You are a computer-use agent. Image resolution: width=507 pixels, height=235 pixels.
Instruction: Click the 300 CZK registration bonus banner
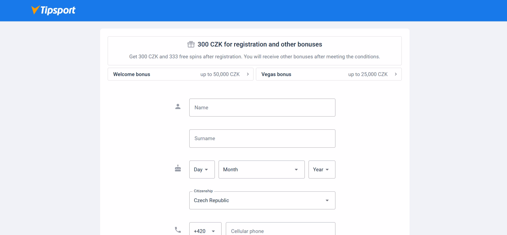tap(254, 50)
